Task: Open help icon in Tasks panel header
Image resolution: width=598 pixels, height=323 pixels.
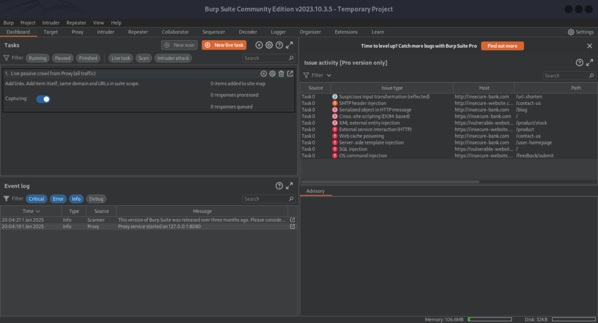Action: coord(279,45)
